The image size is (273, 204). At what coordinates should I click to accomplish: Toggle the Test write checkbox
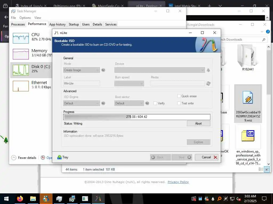coord(179,103)
